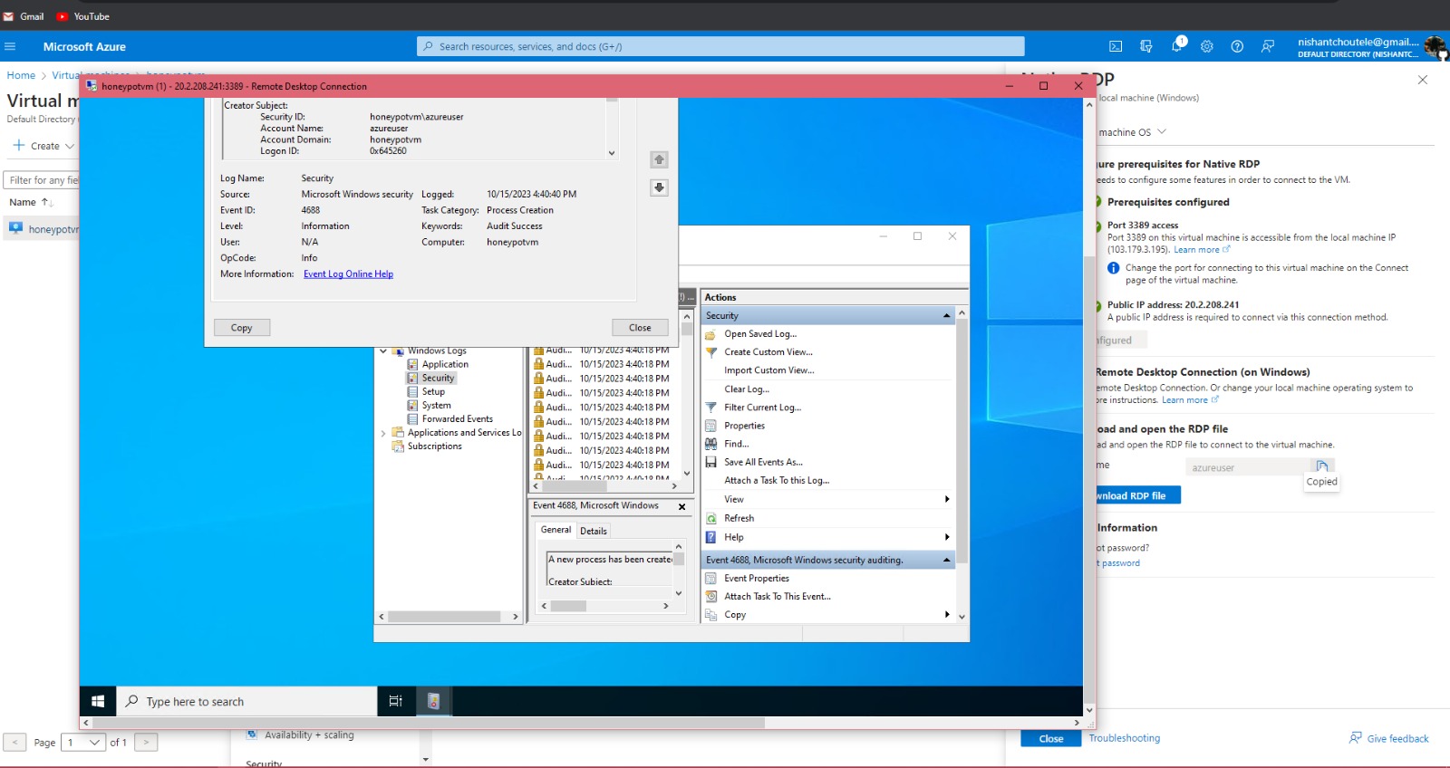Viewport: 1450px width, 768px height.
Task: Click the Event Properties icon
Action: tap(711, 579)
